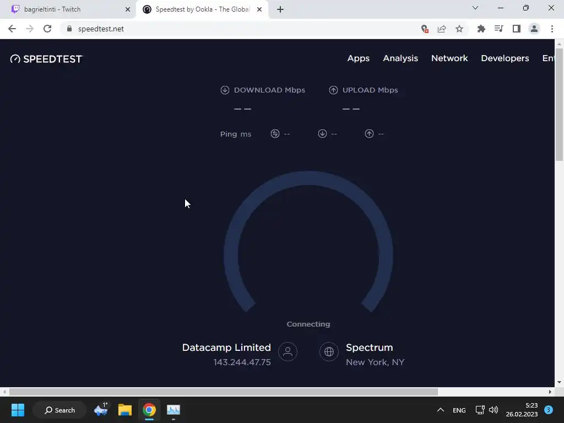This screenshot has width=564, height=423.
Task: Click the Chrome icon in the taskbar
Action: pos(149,410)
